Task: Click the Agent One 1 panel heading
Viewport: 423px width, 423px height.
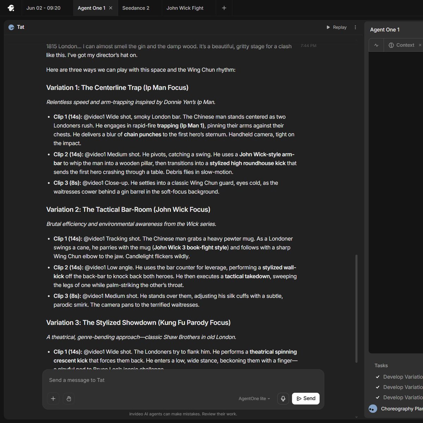Action: click(385, 30)
